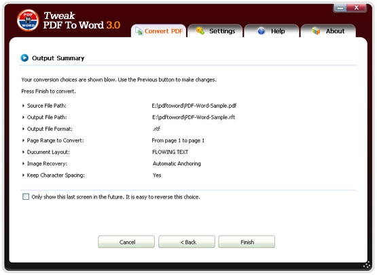Viewport: 377px width, 275px height.
Task: Minimize the application window
Action: (x=340, y=8)
